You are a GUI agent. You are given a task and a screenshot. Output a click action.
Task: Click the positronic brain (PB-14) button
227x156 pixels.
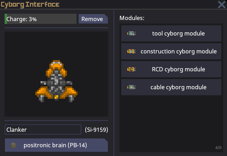(56, 145)
